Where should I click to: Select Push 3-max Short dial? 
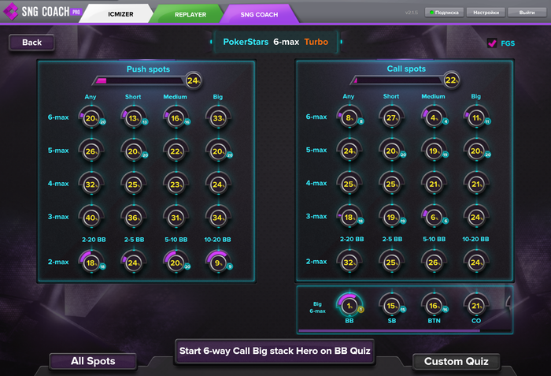click(134, 218)
